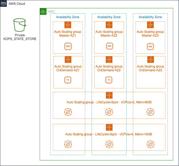The width and height of the screenshot is (179, 166).
Task: Select the M5 instance chip in Master-AZ3
Action: coord(150,47)
